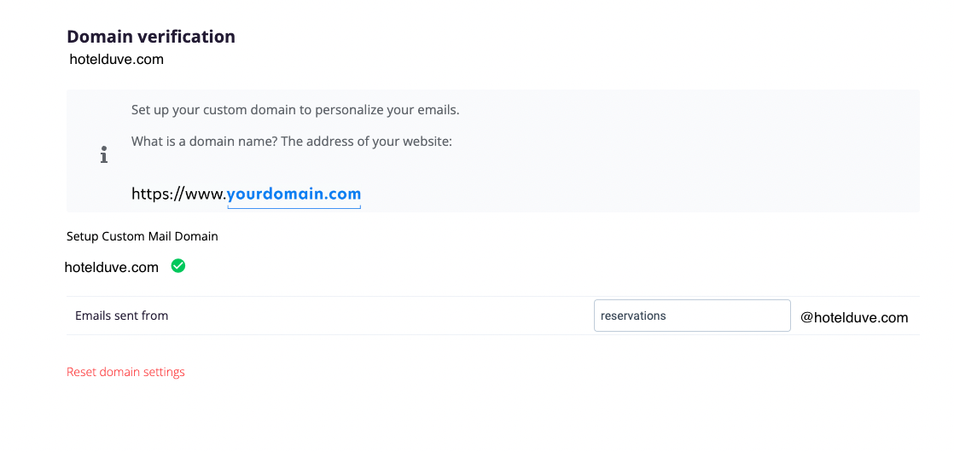Click the https://www. prefix text

tap(179, 194)
